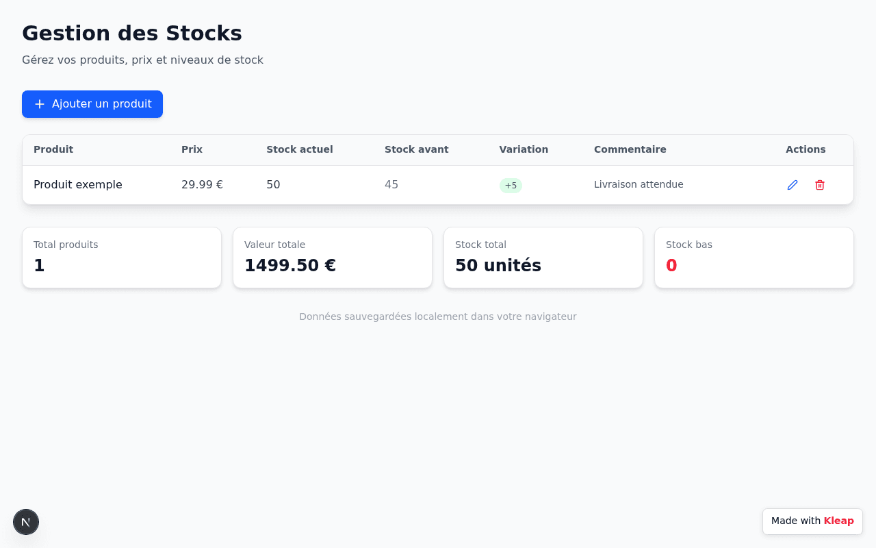The width and height of the screenshot is (876, 548).
Task: Select the green +5 variation badge
Action: pyautogui.click(x=511, y=186)
